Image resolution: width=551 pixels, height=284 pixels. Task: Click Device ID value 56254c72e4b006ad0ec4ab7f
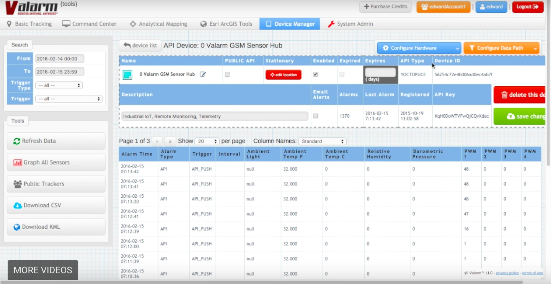(x=463, y=75)
